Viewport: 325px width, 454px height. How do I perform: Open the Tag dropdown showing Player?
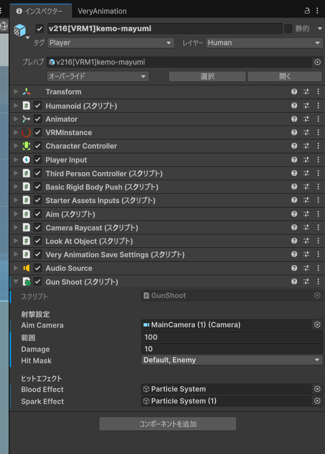click(110, 43)
